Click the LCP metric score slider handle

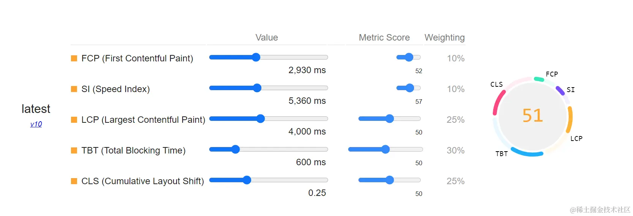coord(390,119)
